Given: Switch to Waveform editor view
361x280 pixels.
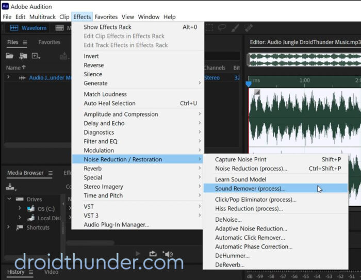Looking at the screenshot, I should [28, 28].
